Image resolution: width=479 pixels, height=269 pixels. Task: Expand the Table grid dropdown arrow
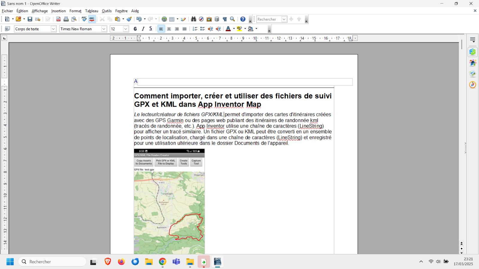[178, 19]
